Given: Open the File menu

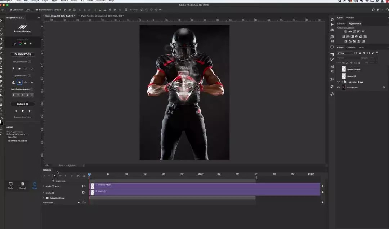Looking at the screenshot, I should (x=18, y=1).
